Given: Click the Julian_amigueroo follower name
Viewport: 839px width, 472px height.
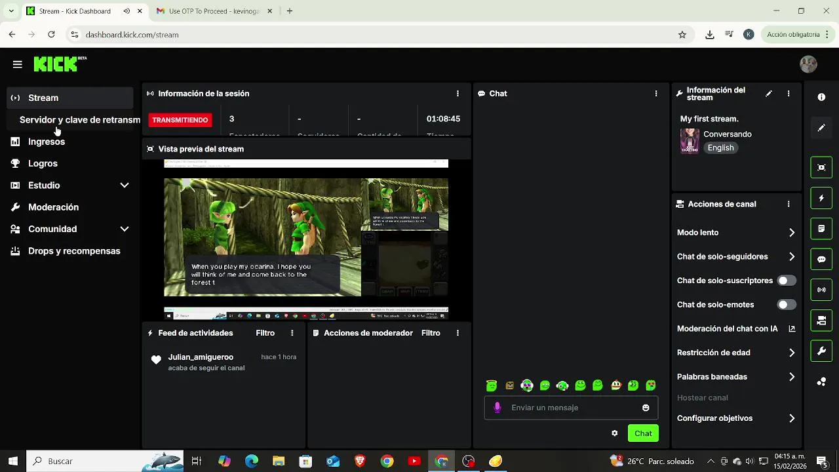Looking at the screenshot, I should coord(201,357).
